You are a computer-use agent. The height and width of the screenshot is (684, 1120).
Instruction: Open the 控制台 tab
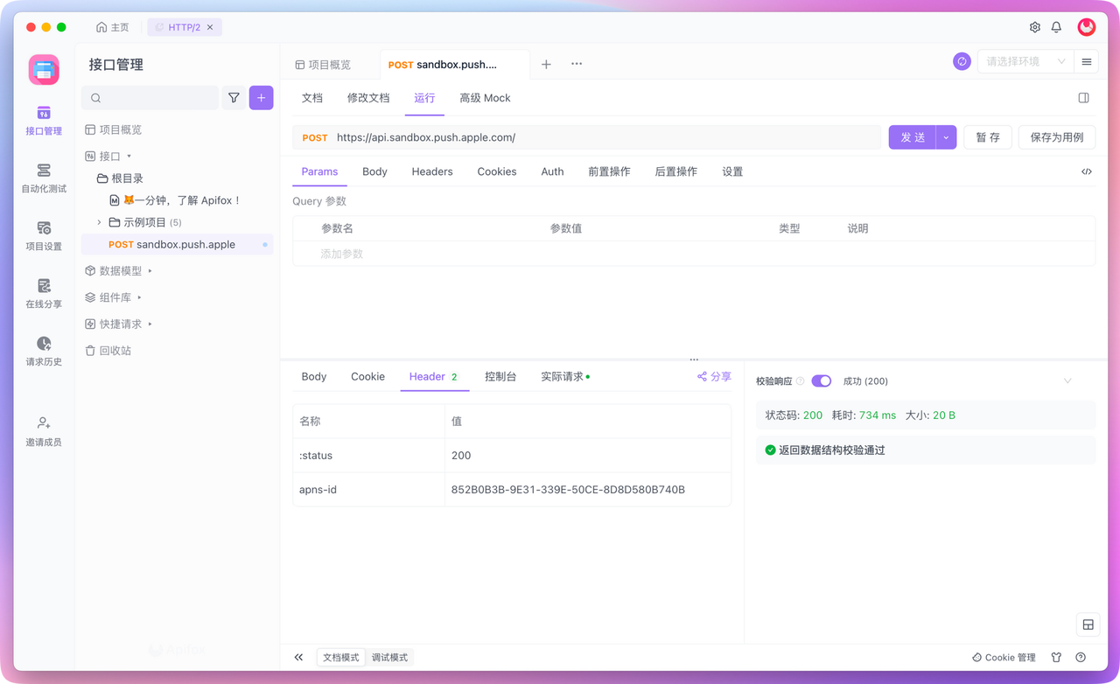500,376
